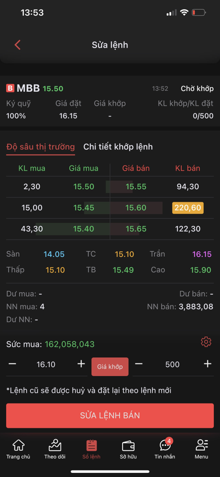
Task: Confirm with SỬA LỆNH BÁN button
Action: tap(110, 416)
